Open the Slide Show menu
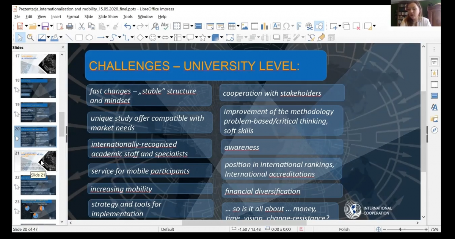Image resolution: width=455 pixels, height=239 pixels. point(108,17)
